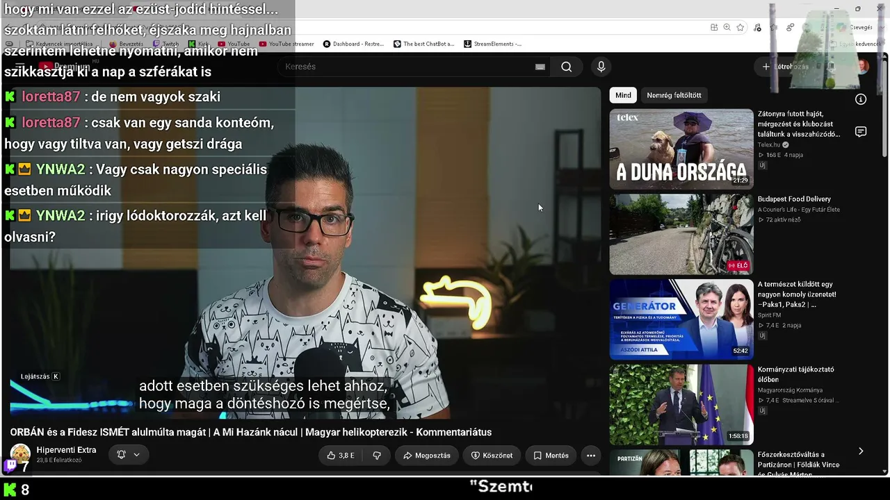
Task: Show the info panel icon beside the chips
Action: [x=861, y=99]
